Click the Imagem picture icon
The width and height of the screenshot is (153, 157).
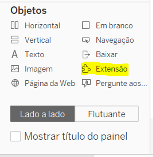coord(15,69)
